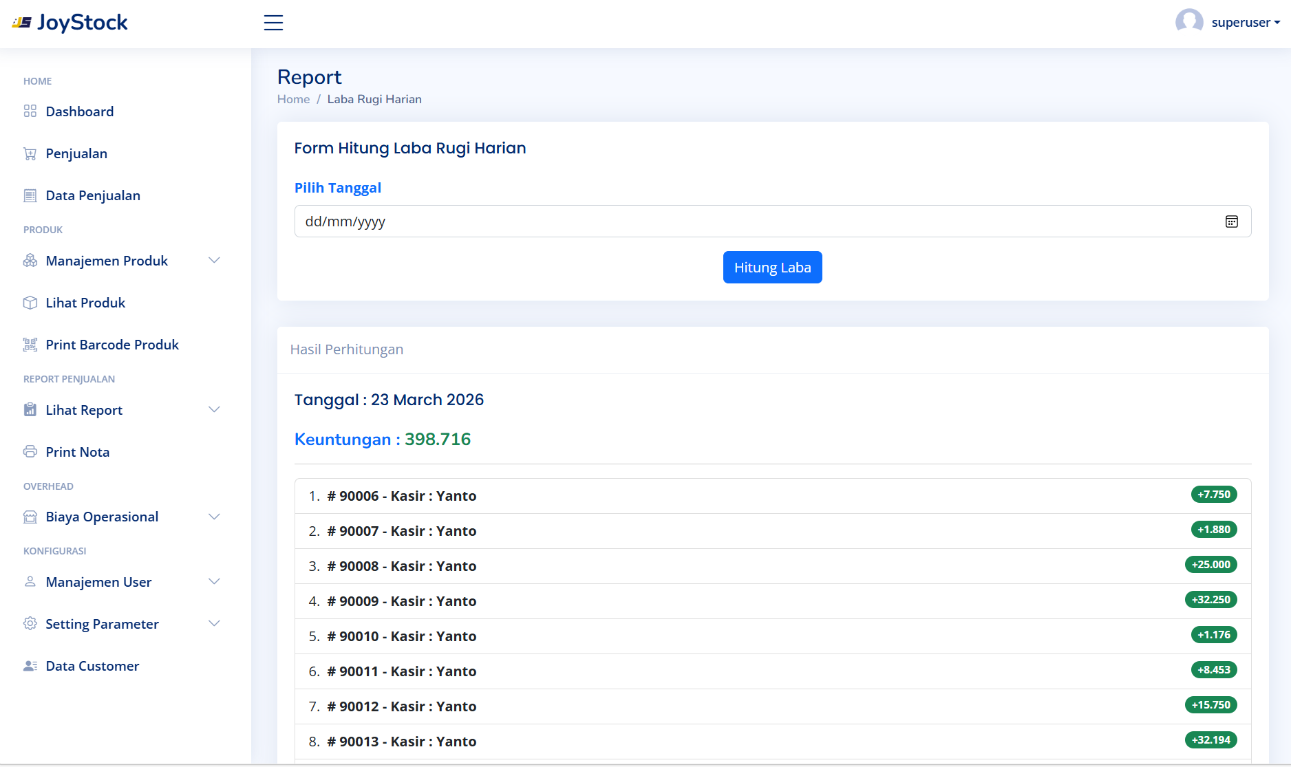This screenshot has height=767, width=1291.
Task: Click the Biaya Operasional shop icon
Action: coord(30,517)
